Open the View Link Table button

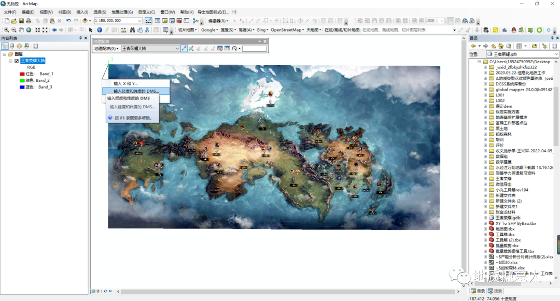(227, 49)
